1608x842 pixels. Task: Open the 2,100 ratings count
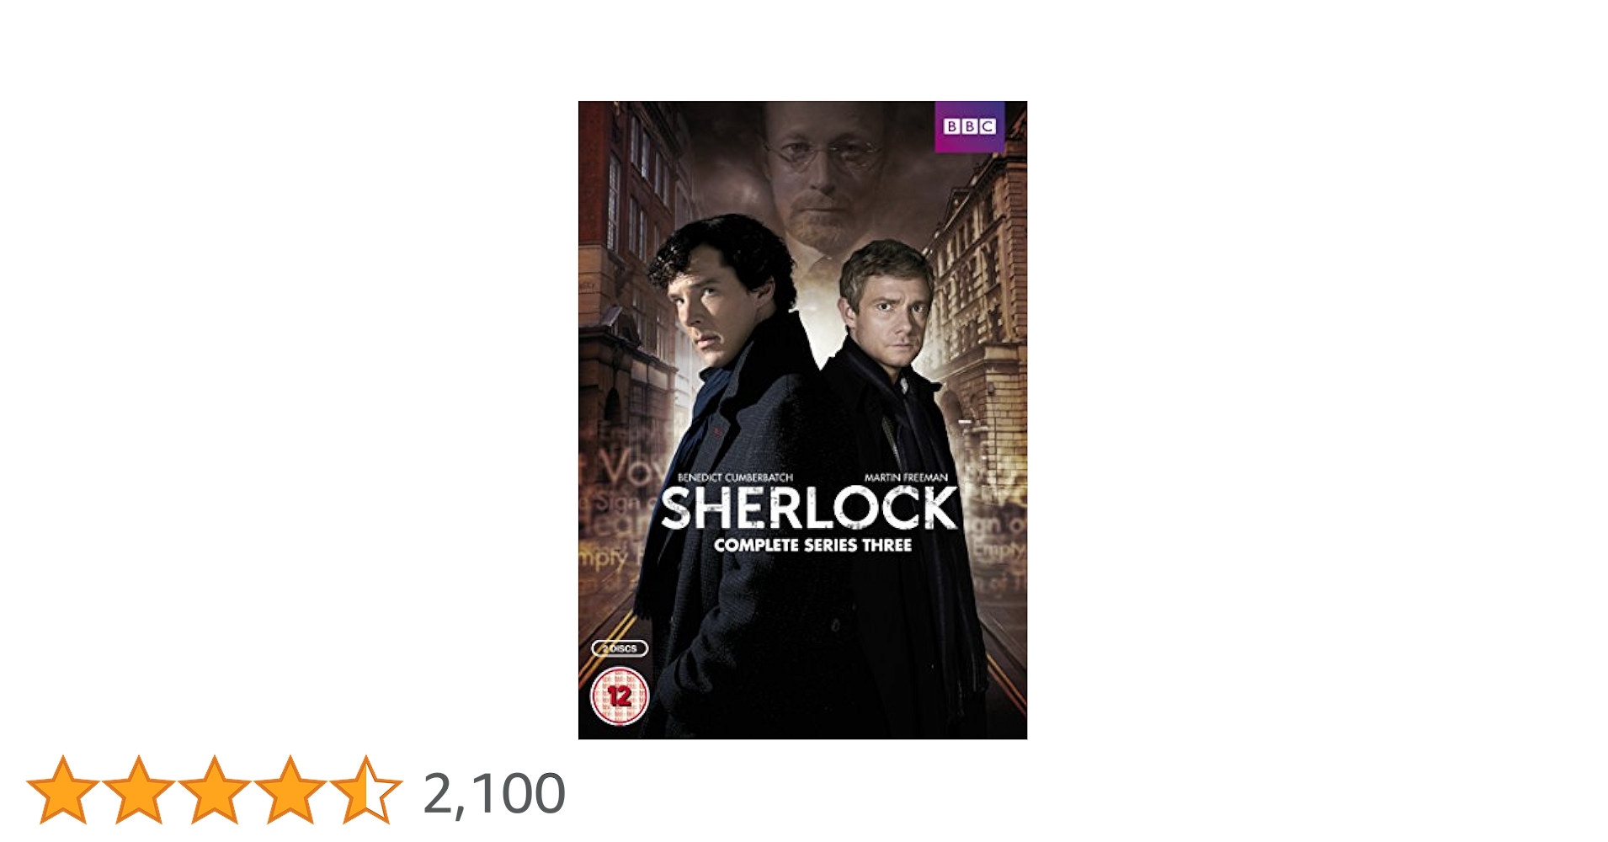point(494,793)
